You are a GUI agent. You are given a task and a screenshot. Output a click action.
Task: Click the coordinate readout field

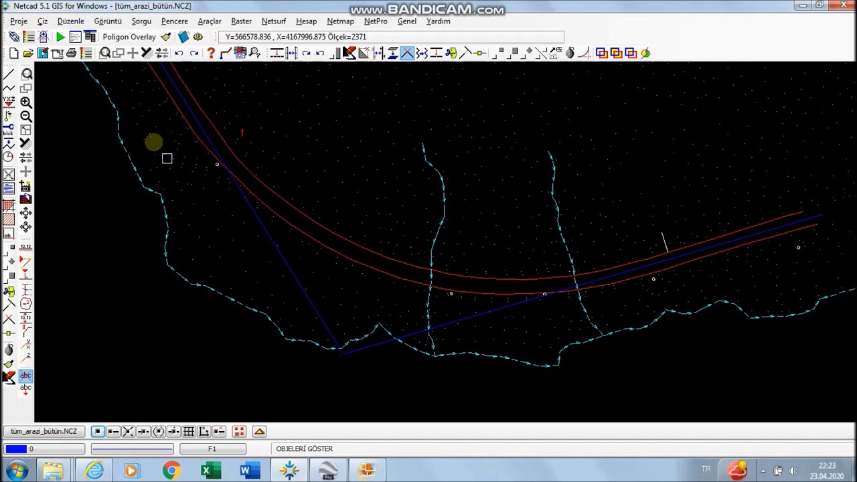point(391,37)
